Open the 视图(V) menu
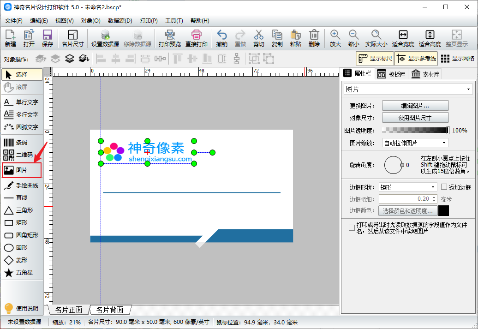478x329 pixels. 64,21
